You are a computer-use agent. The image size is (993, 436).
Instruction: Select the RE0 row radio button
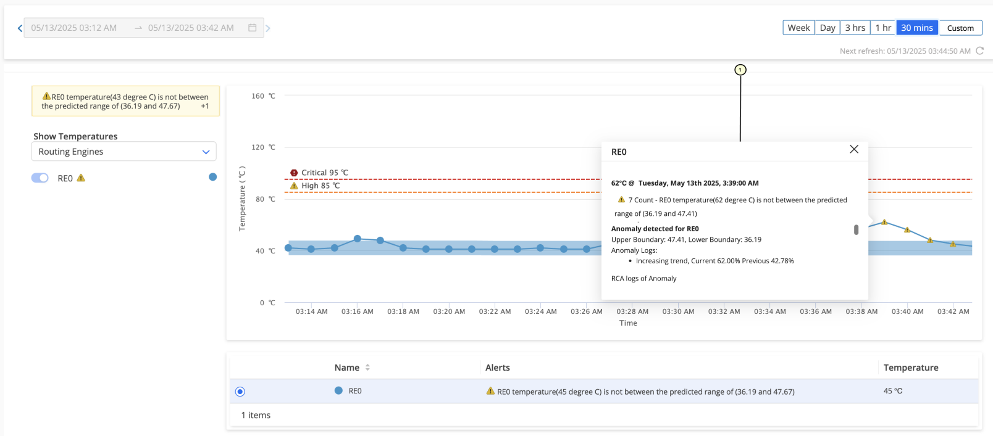(x=240, y=392)
